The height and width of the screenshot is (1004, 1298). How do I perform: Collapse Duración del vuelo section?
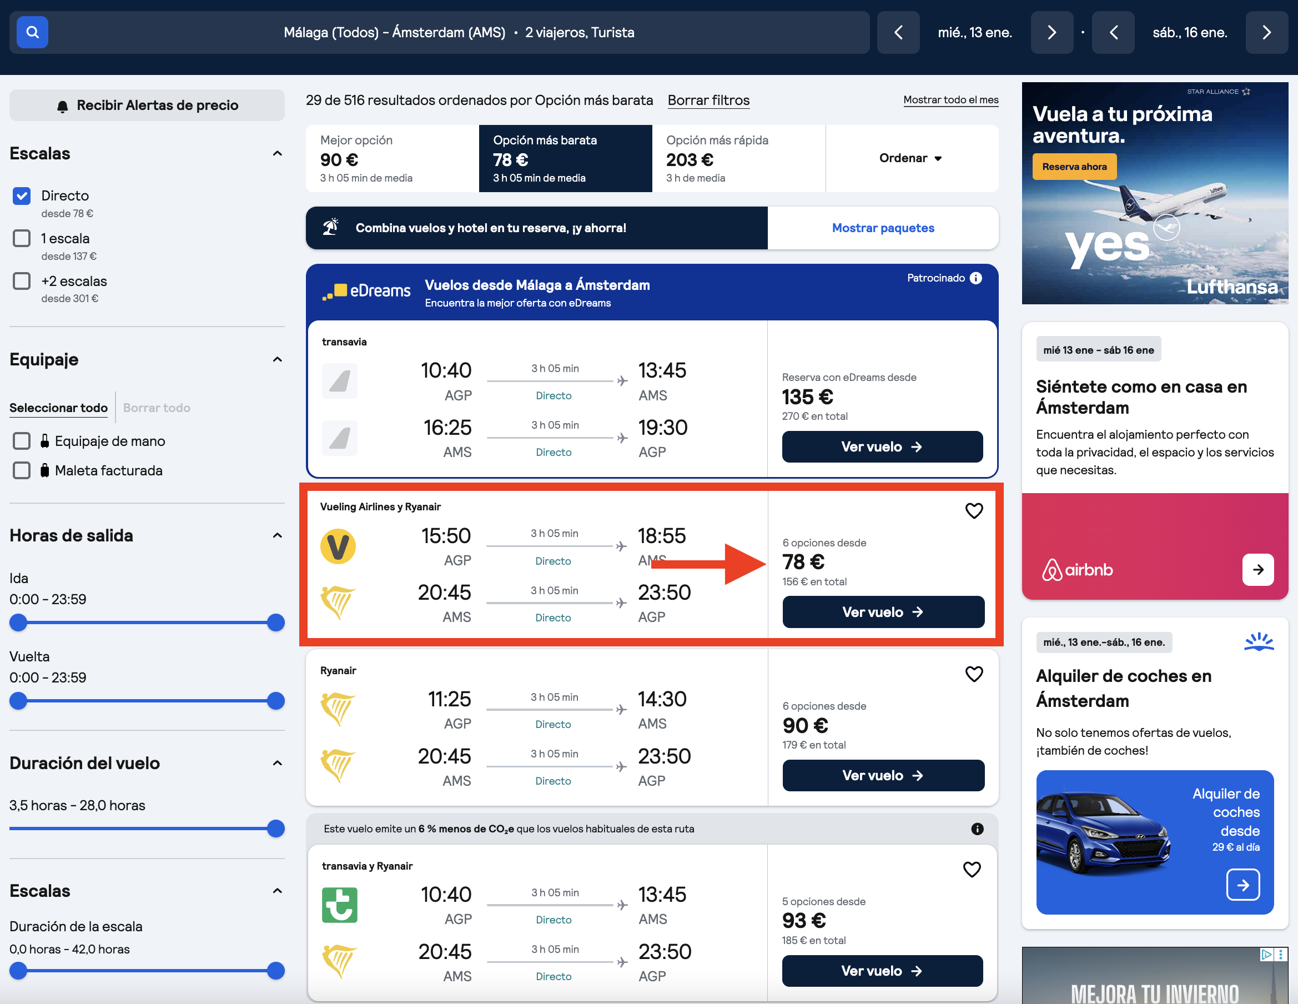coord(277,762)
